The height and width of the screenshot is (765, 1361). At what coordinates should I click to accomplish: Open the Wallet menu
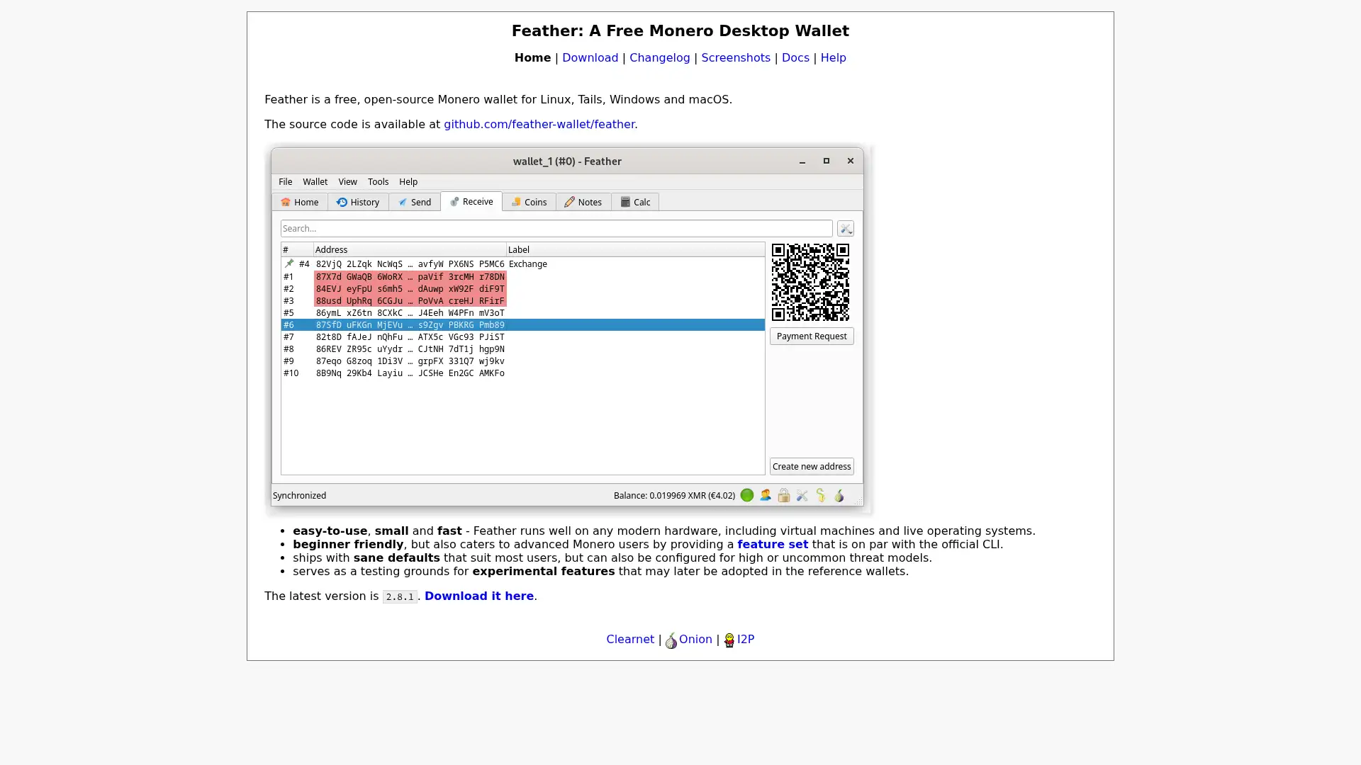point(315,181)
